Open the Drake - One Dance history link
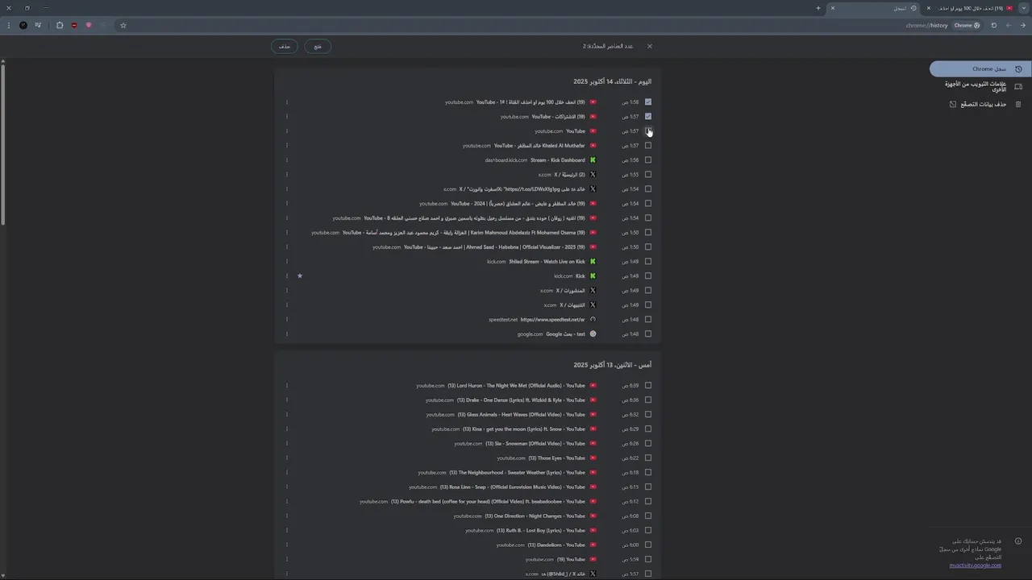Screen dimensions: 1032x580 tap(521, 400)
